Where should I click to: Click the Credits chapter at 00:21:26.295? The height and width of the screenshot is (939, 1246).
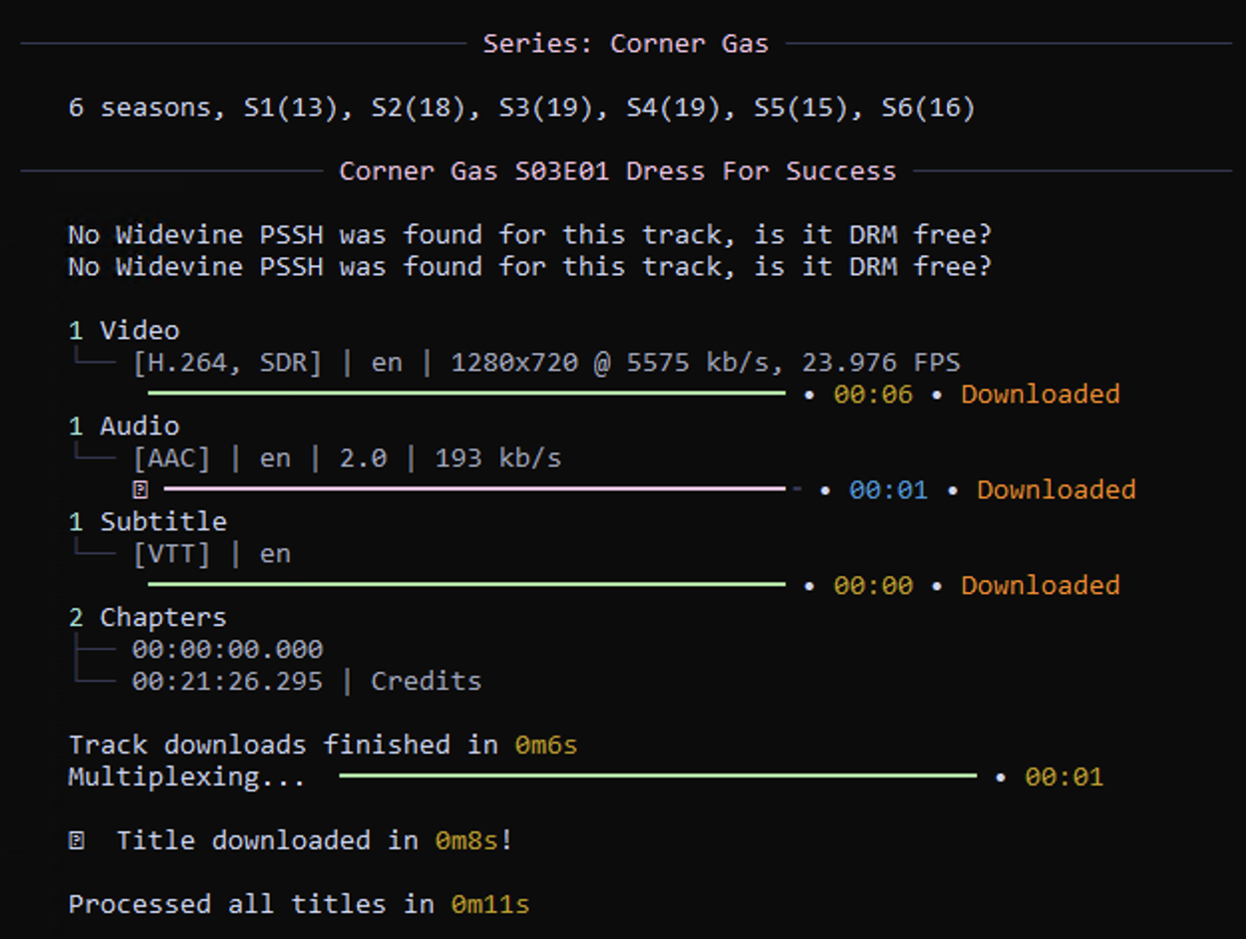(x=306, y=681)
